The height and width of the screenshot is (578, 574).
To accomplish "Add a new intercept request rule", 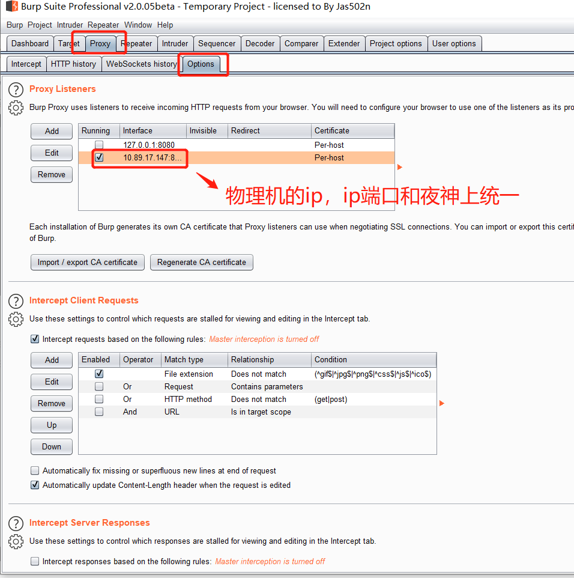I will click(x=52, y=360).
